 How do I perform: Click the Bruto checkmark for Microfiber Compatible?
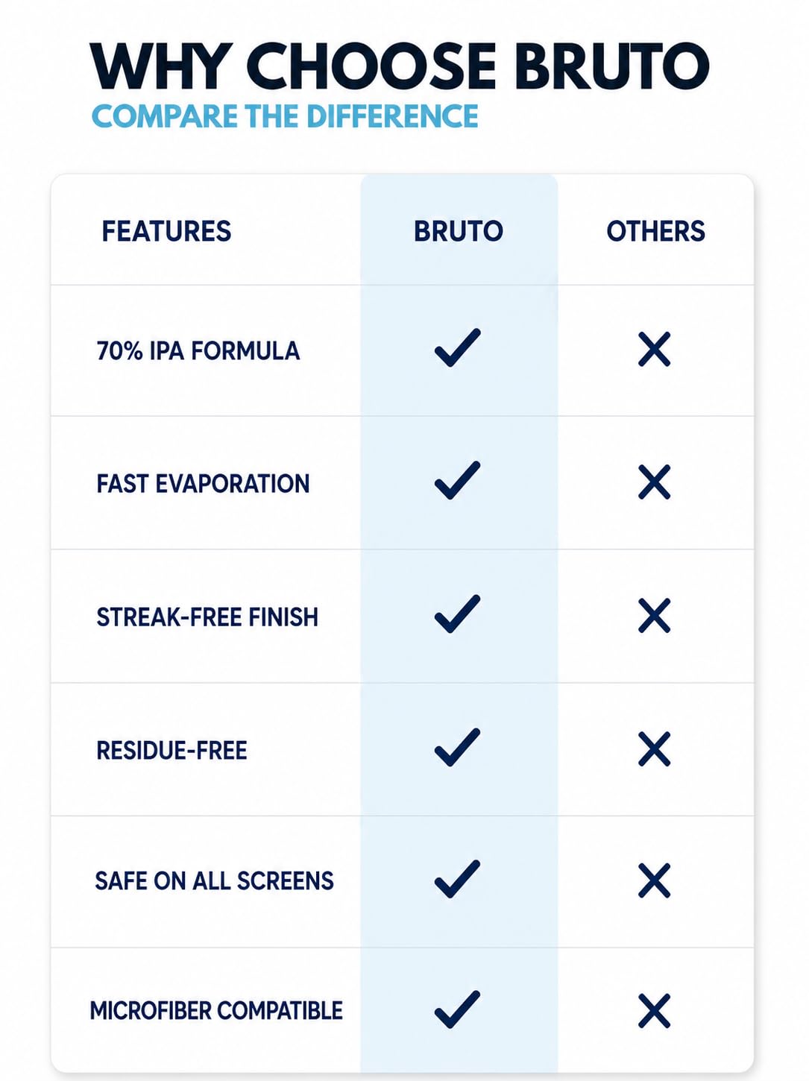458,1010
